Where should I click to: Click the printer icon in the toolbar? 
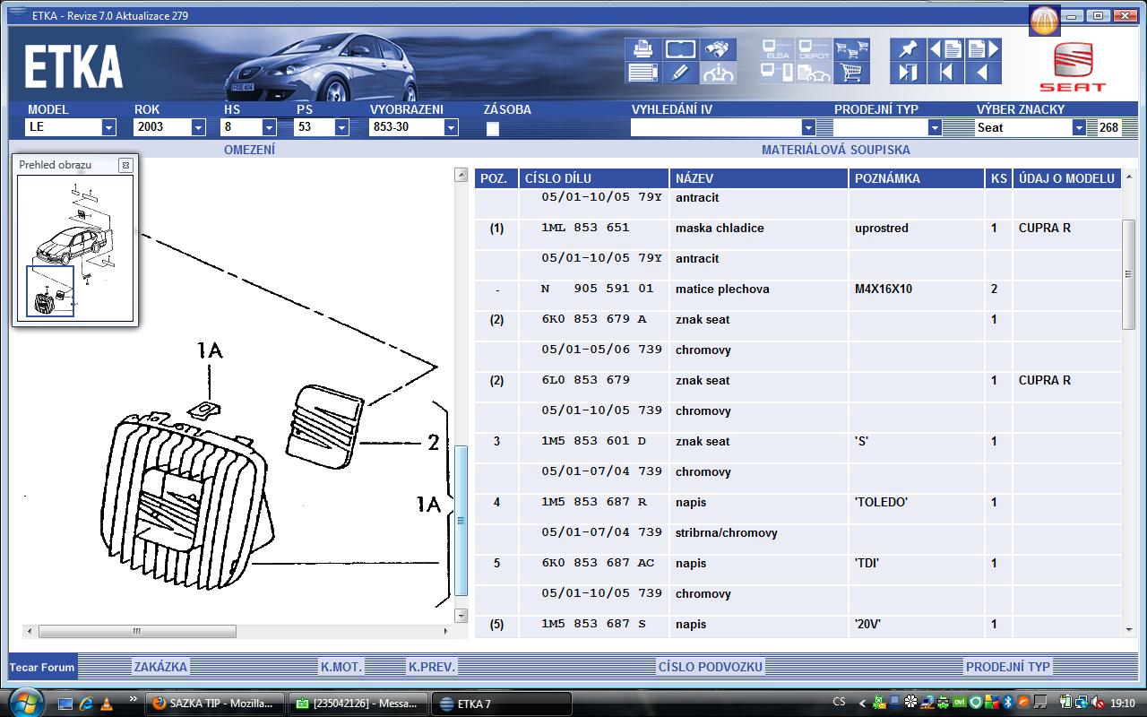(x=642, y=49)
